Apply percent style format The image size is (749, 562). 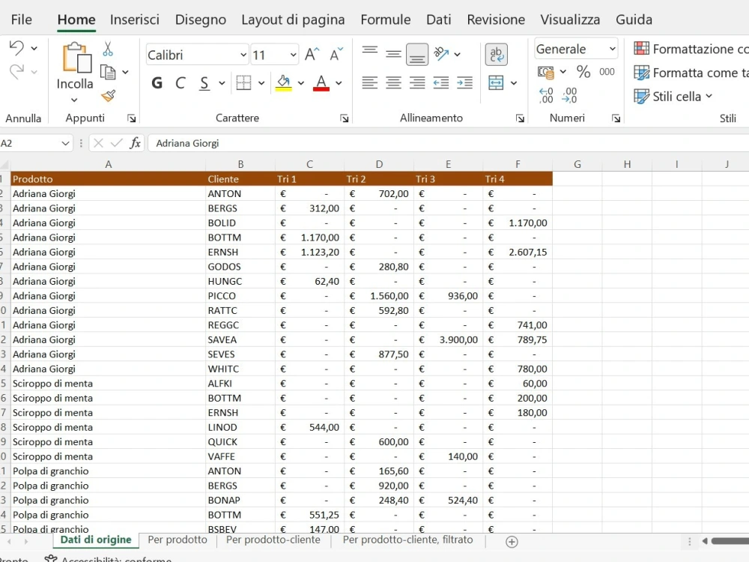[x=583, y=72]
